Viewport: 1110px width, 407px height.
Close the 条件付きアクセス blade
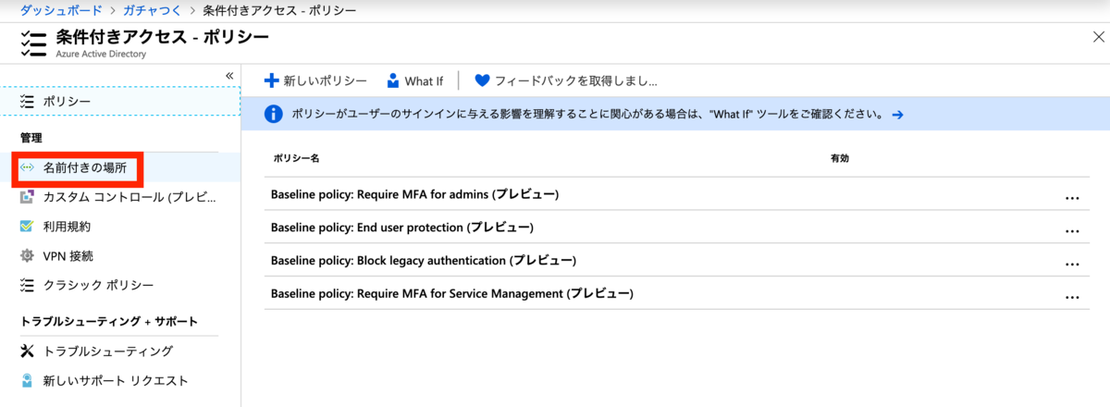1098,36
